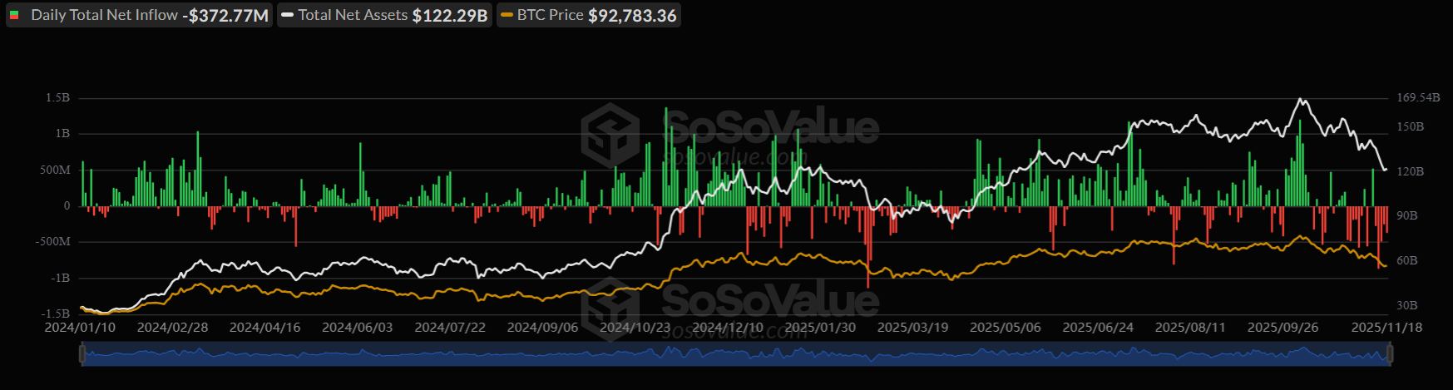Toggle the BTC Price legend

[589, 15]
